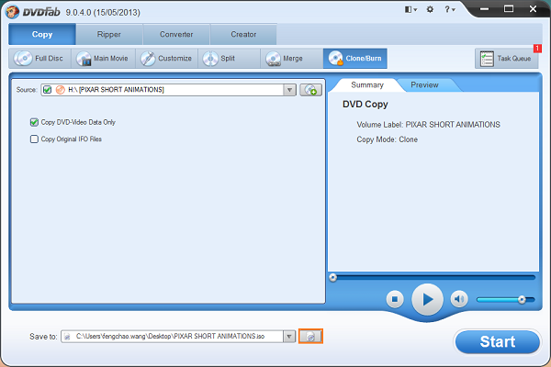Select the Full Disc copy mode
This screenshot has height=367, width=551.
coord(39,59)
